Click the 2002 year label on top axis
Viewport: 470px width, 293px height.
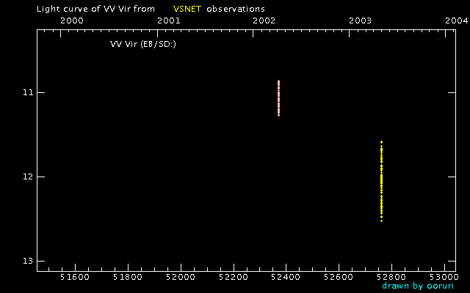(x=265, y=21)
